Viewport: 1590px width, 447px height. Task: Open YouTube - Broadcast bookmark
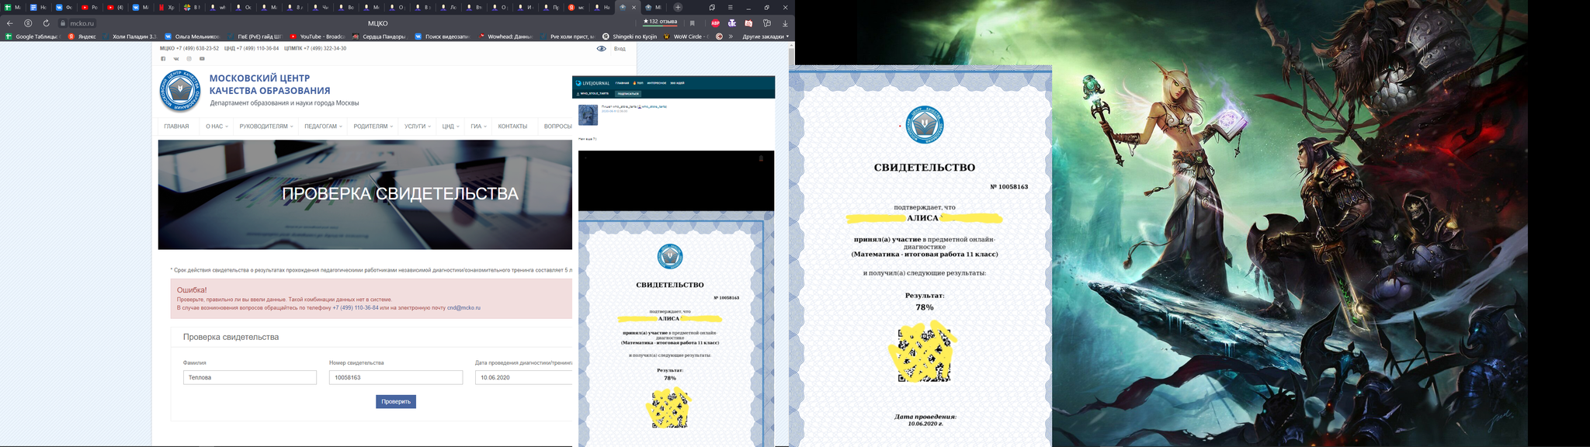317,36
